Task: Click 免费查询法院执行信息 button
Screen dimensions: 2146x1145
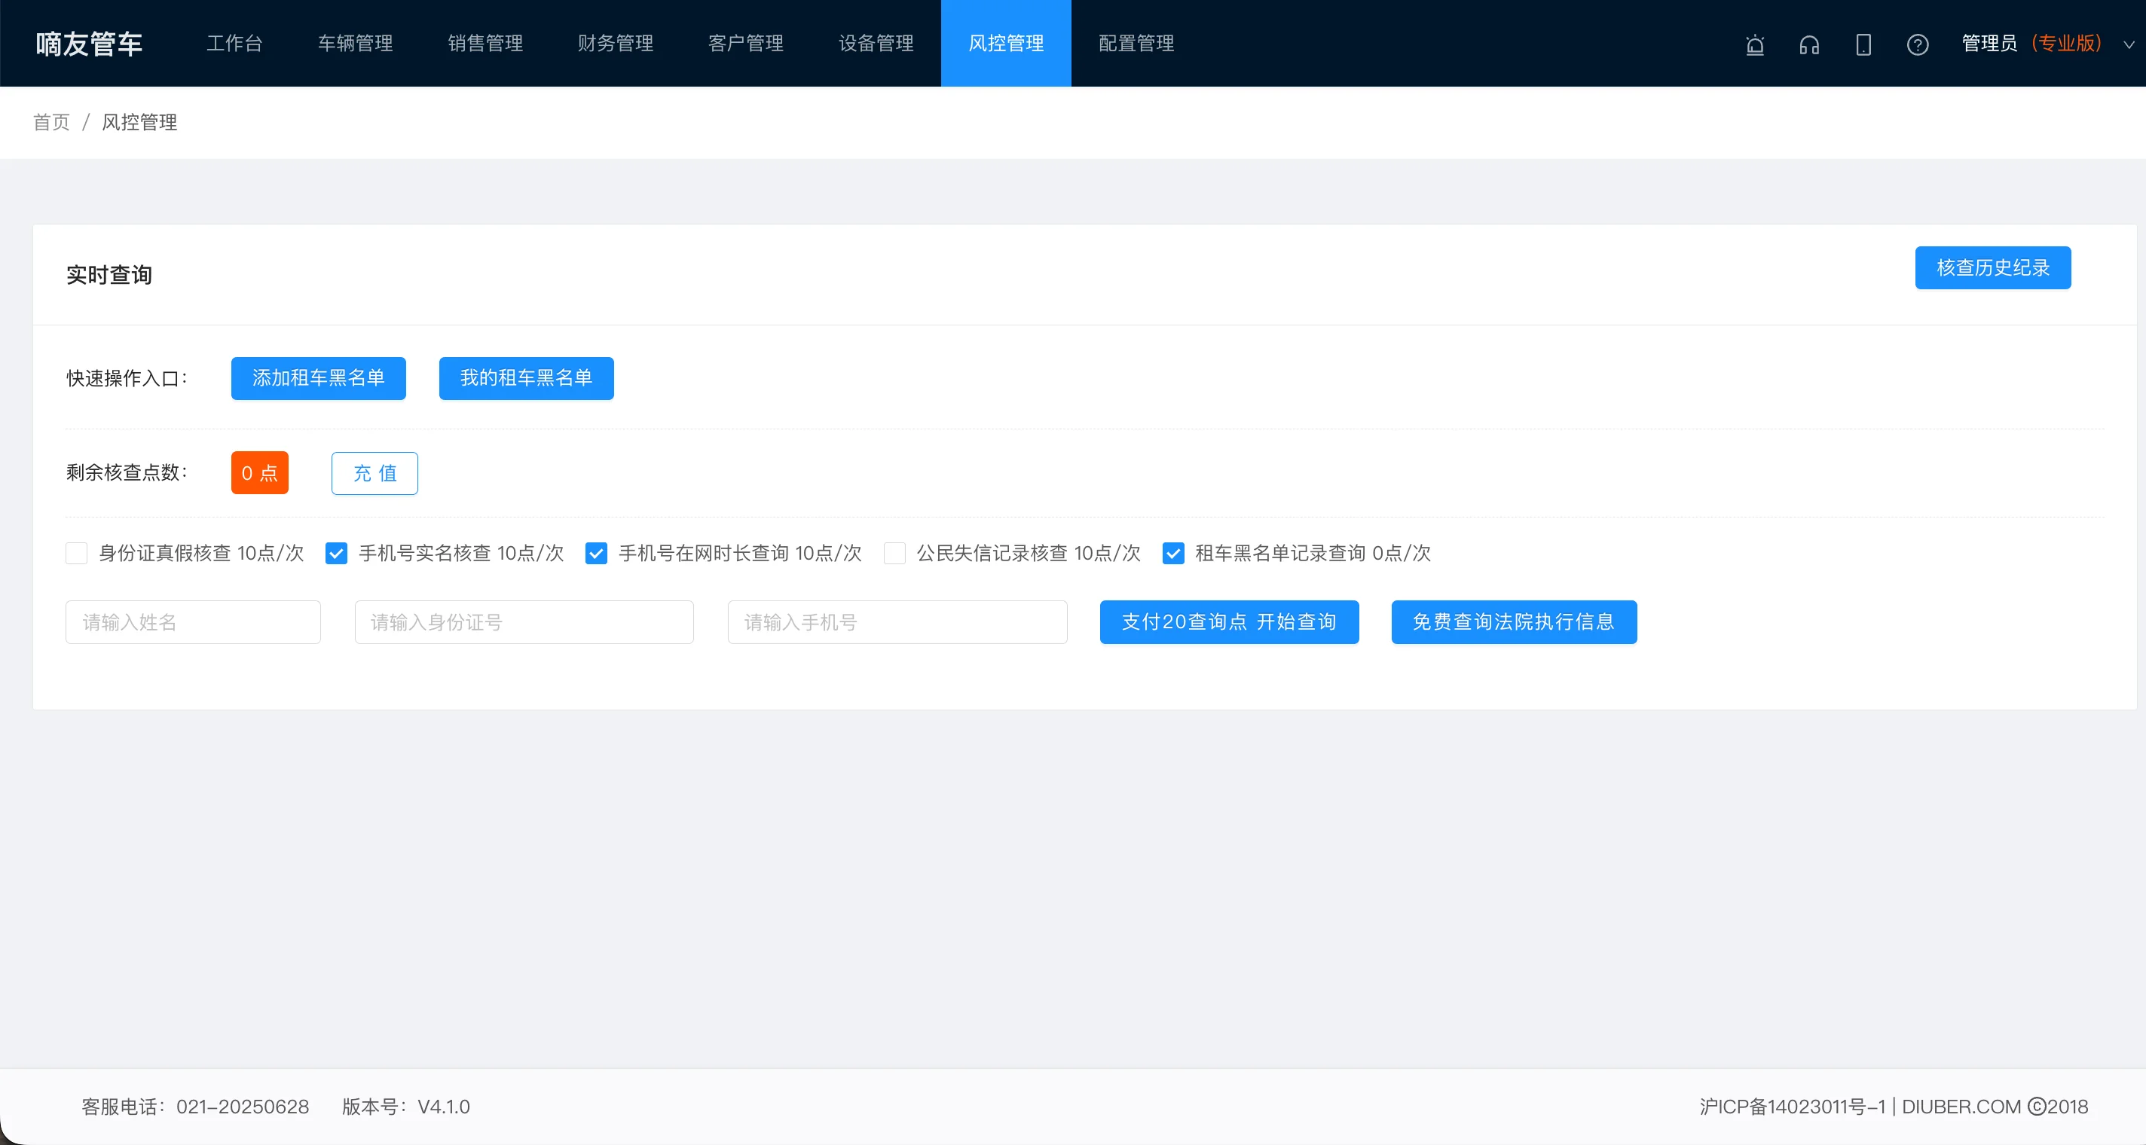Action: [1514, 622]
